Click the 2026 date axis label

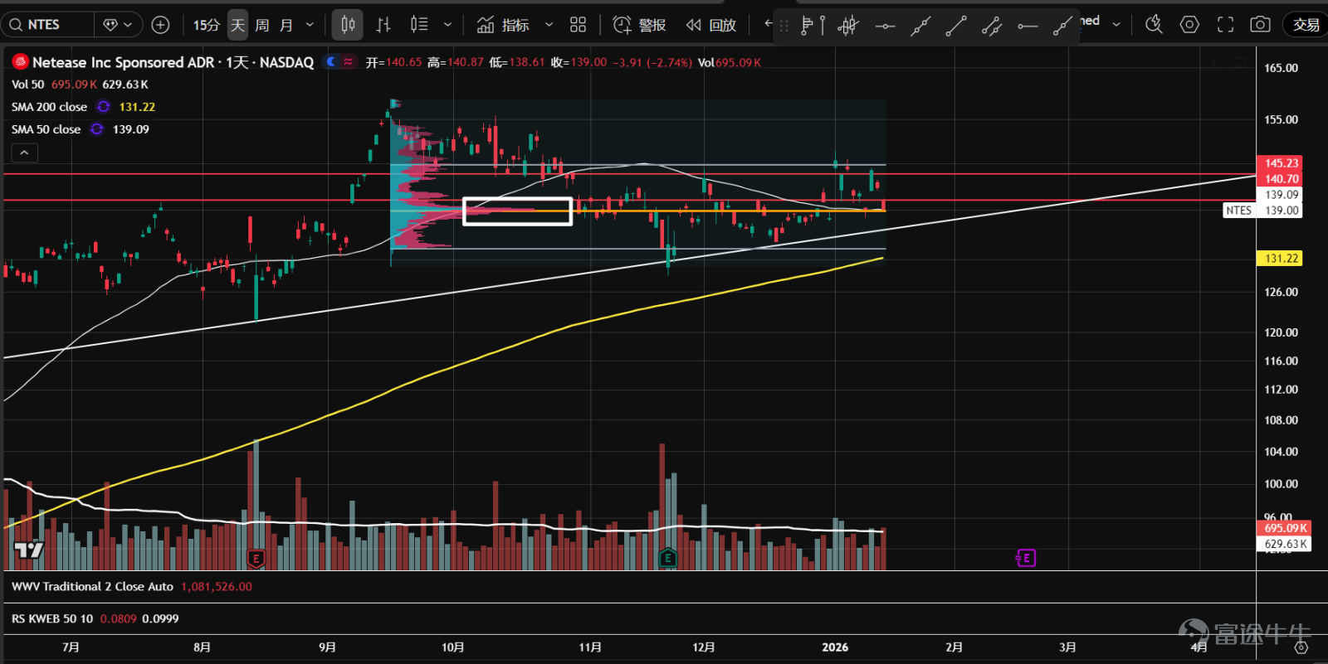coord(835,647)
